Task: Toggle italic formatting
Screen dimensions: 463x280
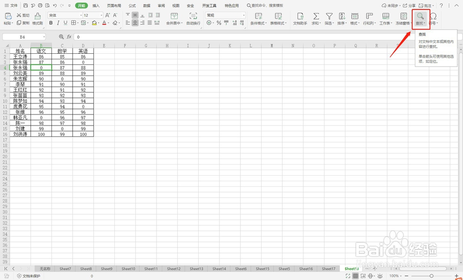Action: pos(58,23)
